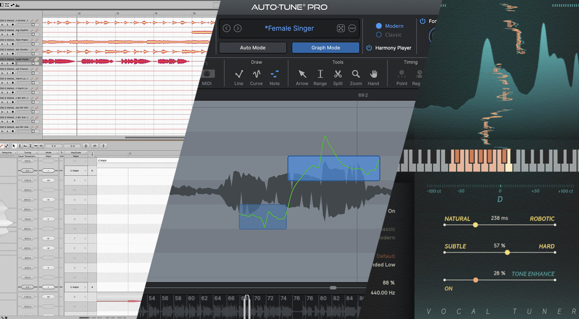Switch to the Graph Mode tab
Viewport: 579px width, 319px height.
coord(326,48)
